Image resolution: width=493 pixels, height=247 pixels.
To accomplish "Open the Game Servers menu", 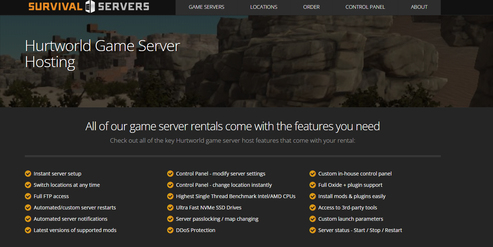I will point(207,7).
